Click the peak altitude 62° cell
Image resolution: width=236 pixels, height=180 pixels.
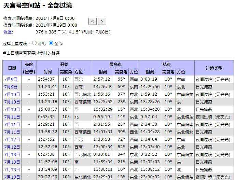pos(121,147)
